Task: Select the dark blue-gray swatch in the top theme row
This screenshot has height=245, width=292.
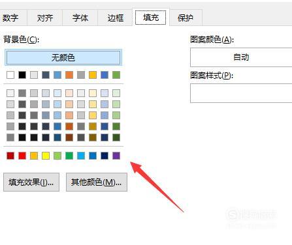Action: point(46,75)
